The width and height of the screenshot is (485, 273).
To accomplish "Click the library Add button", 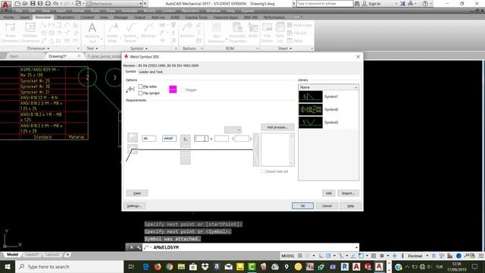I will 328,193.
